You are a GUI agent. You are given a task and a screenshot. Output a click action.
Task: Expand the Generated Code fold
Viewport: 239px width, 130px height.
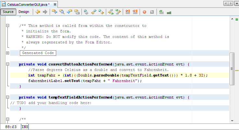[7, 53]
